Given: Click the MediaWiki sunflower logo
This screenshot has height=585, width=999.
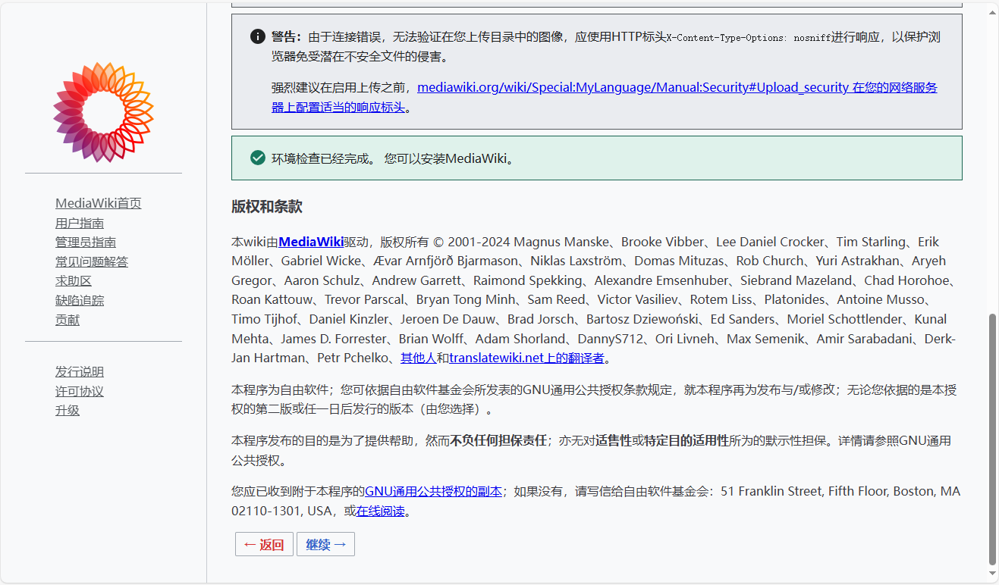Looking at the screenshot, I should coord(103,112).
